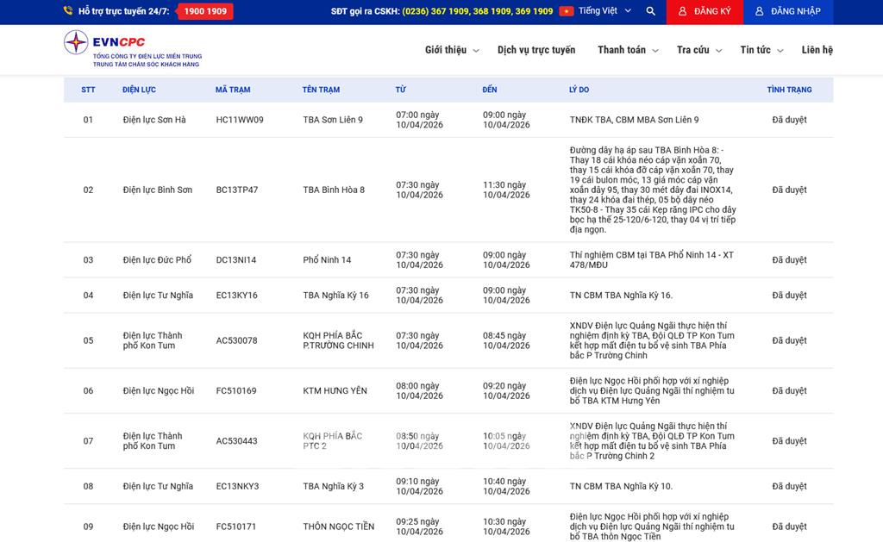883x542 pixels.
Task: Click Đã duyệt status for KTM HƯNG YÊN
Action: 789,391
